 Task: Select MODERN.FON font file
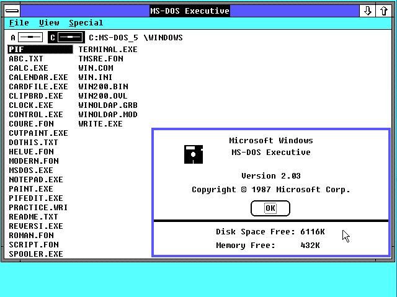[34, 161]
